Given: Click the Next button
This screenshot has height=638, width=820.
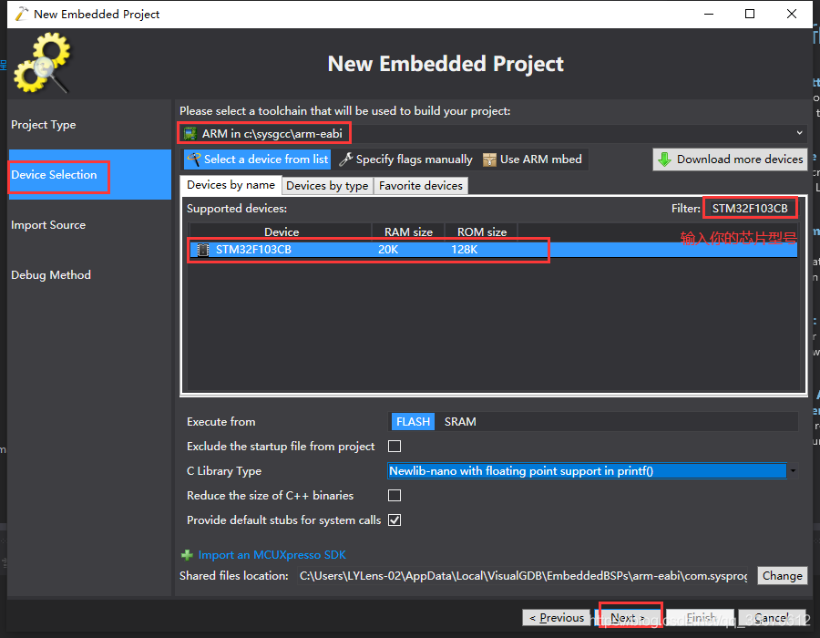Looking at the screenshot, I should coord(628,617).
